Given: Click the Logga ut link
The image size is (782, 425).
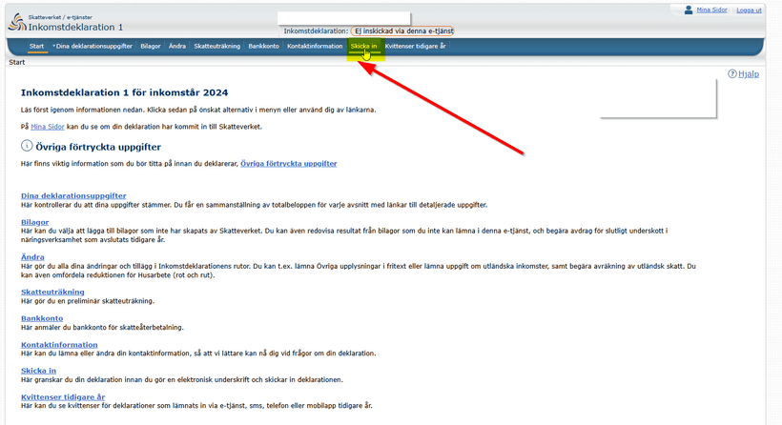Looking at the screenshot, I should coord(749,10).
